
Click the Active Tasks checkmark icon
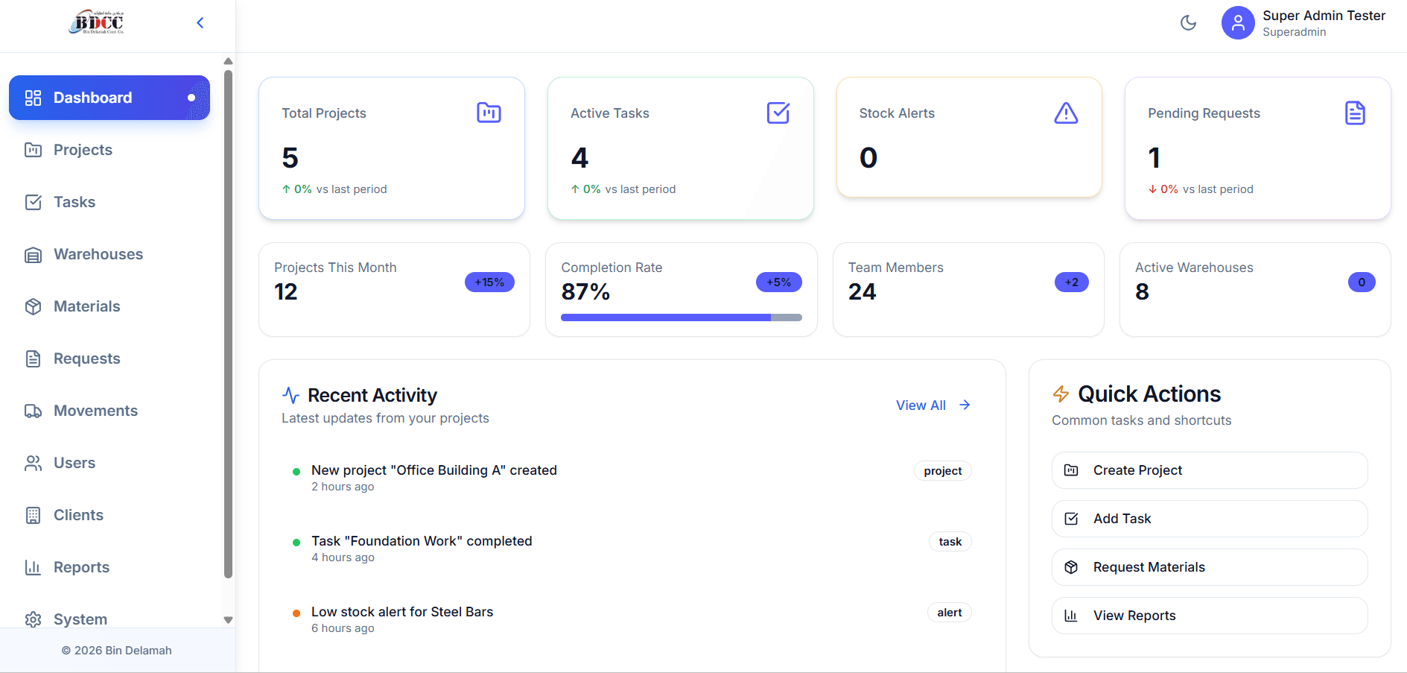[778, 113]
